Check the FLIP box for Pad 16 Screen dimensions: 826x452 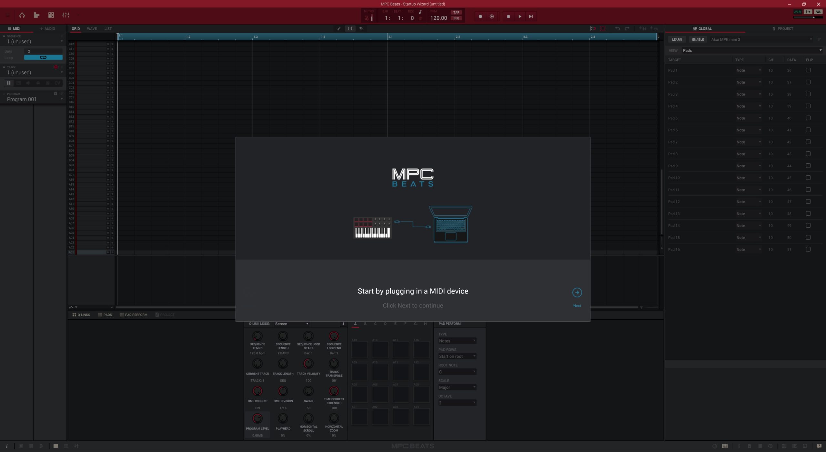click(x=808, y=249)
